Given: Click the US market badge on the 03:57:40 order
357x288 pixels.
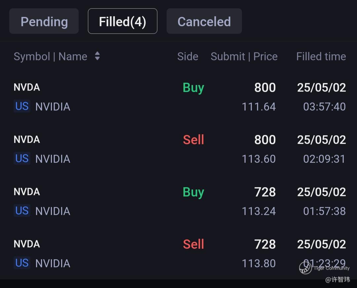Looking at the screenshot, I should click(x=22, y=106).
